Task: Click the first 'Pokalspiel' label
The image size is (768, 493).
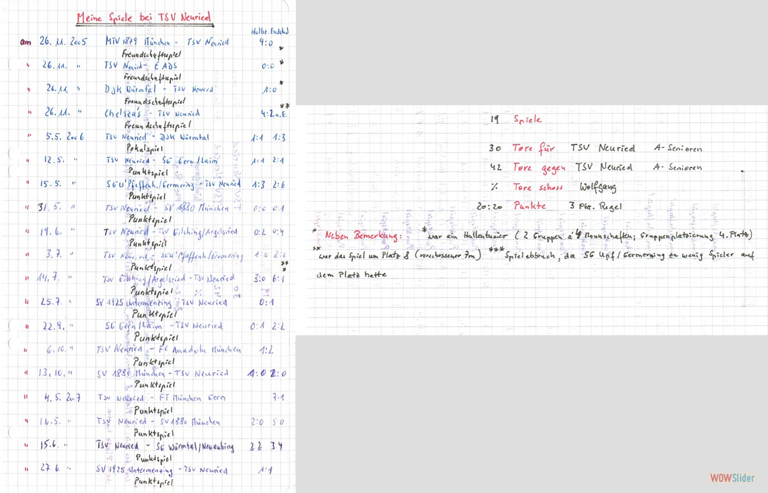Action: [145, 148]
